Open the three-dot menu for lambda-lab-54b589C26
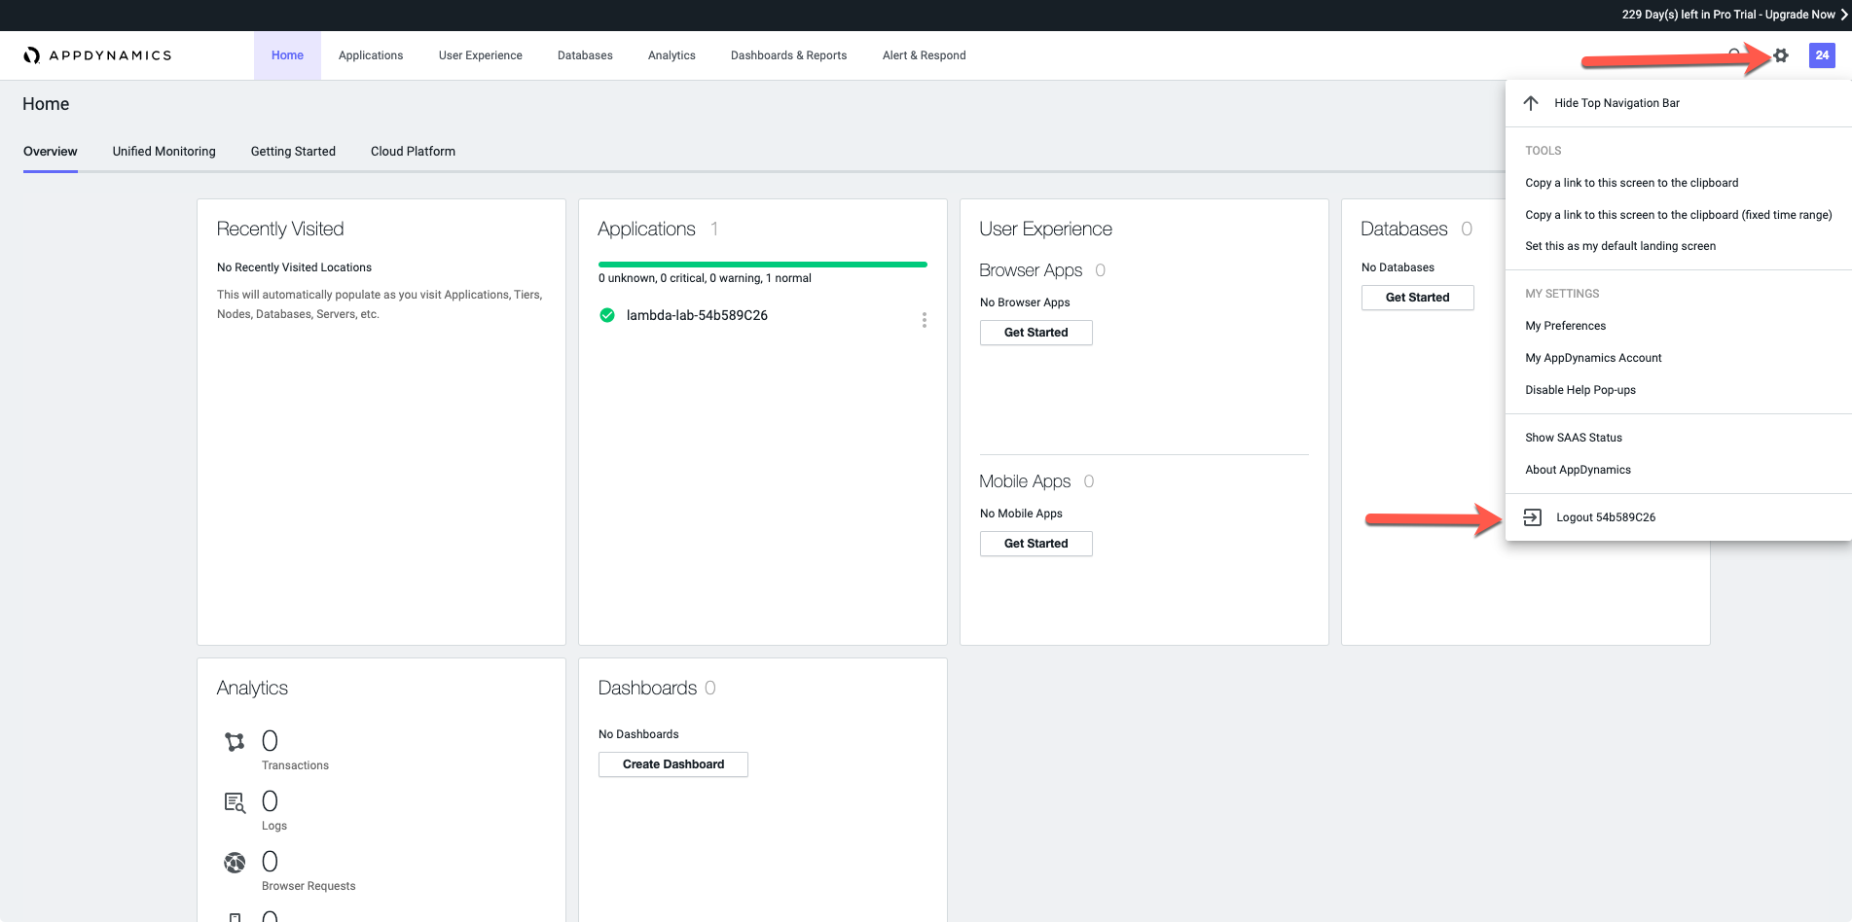This screenshot has height=922, width=1852. (x=924, y=320)
